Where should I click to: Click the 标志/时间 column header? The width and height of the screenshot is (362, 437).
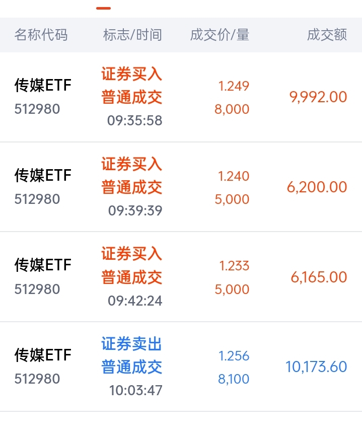[x=132, y=35]
